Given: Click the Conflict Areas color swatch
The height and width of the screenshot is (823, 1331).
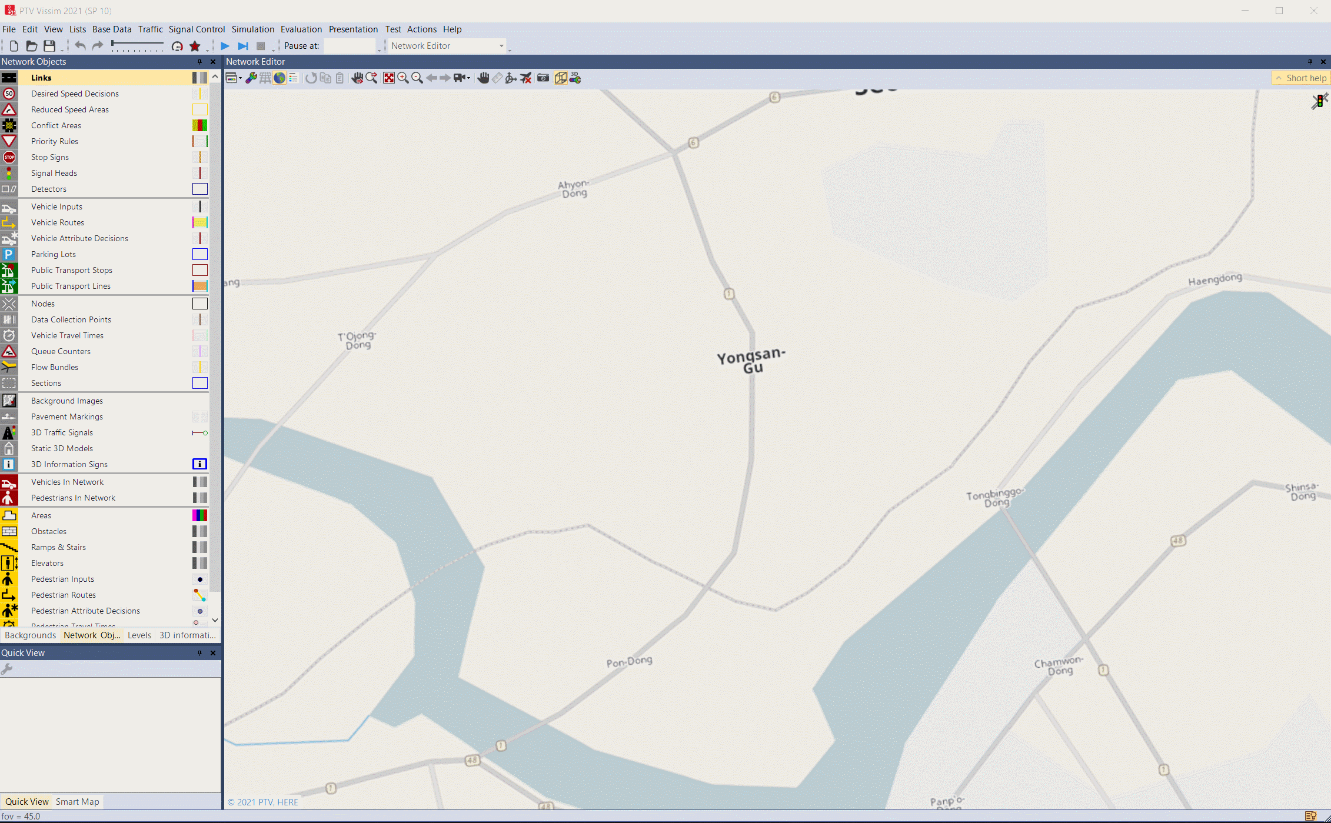Looking at the screenshot, I should pyautogui.click(x=200, y=125).
